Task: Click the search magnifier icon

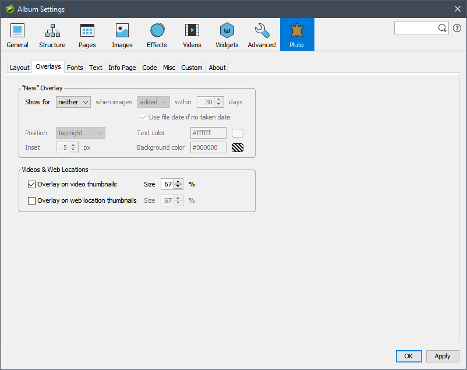Action: (x=443, y=28)
